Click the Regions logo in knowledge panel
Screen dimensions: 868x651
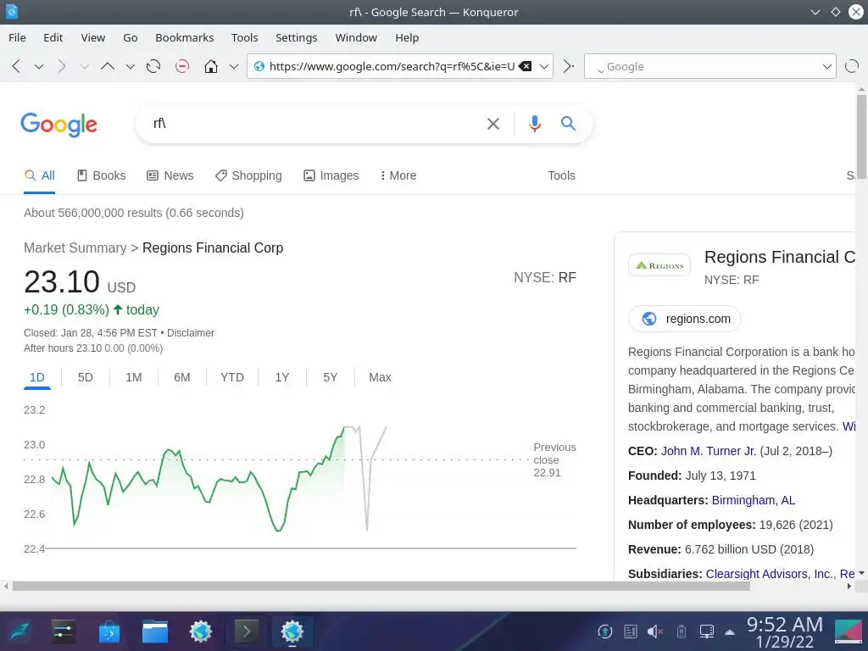[x=659, y=265]
